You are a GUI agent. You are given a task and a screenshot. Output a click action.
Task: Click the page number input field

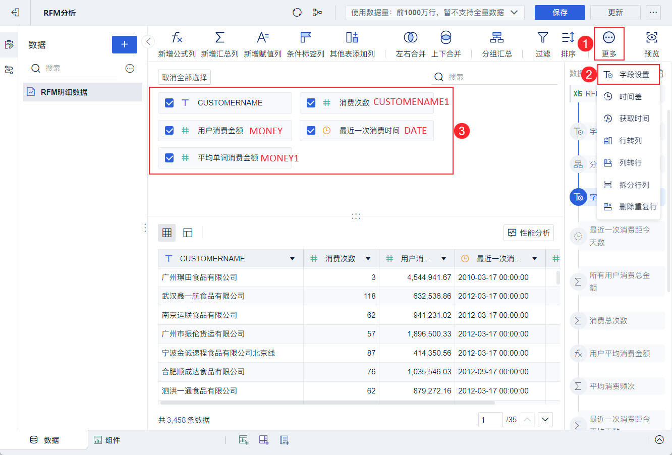pyautogui.click(x=490, y=420)
